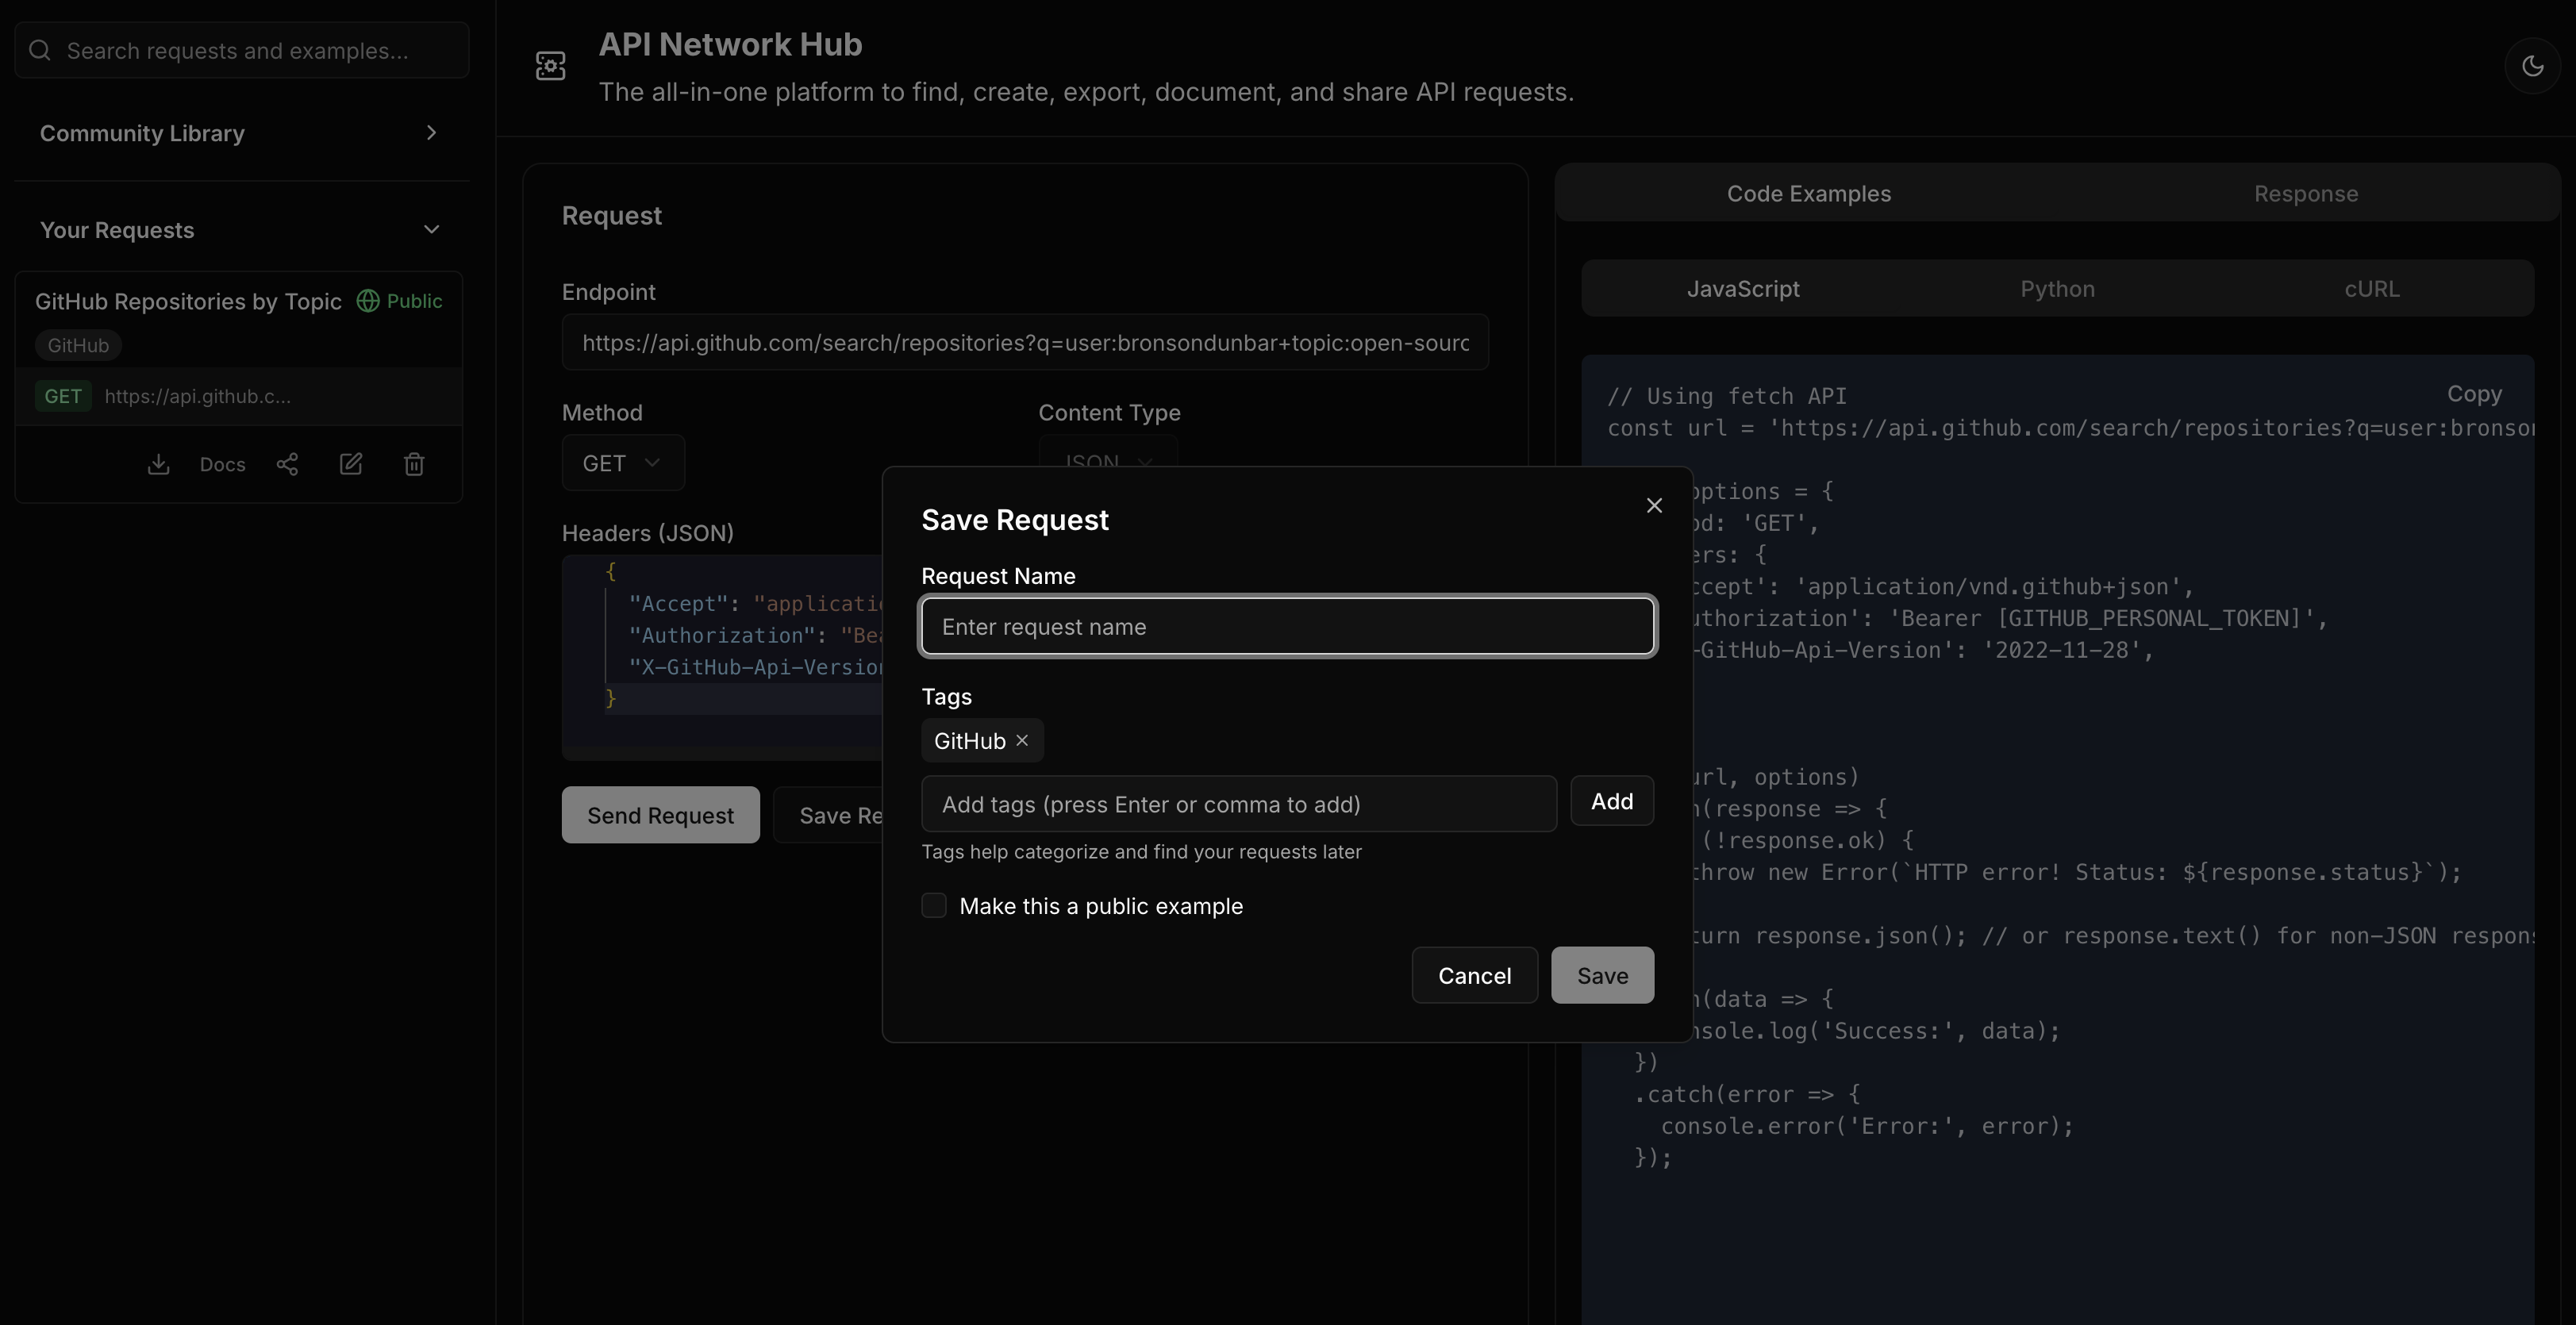Download the GitHub Repositories request
The height and width of the screenshot is (1325, 2576).
(158, 464)
